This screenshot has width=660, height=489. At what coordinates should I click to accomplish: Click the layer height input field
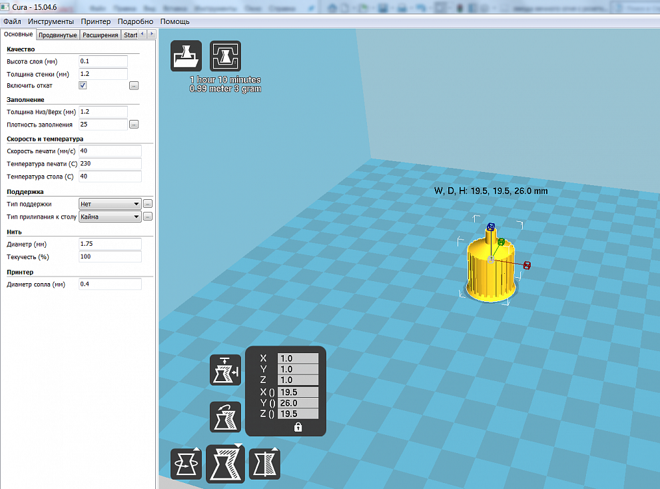click(103, 61)
